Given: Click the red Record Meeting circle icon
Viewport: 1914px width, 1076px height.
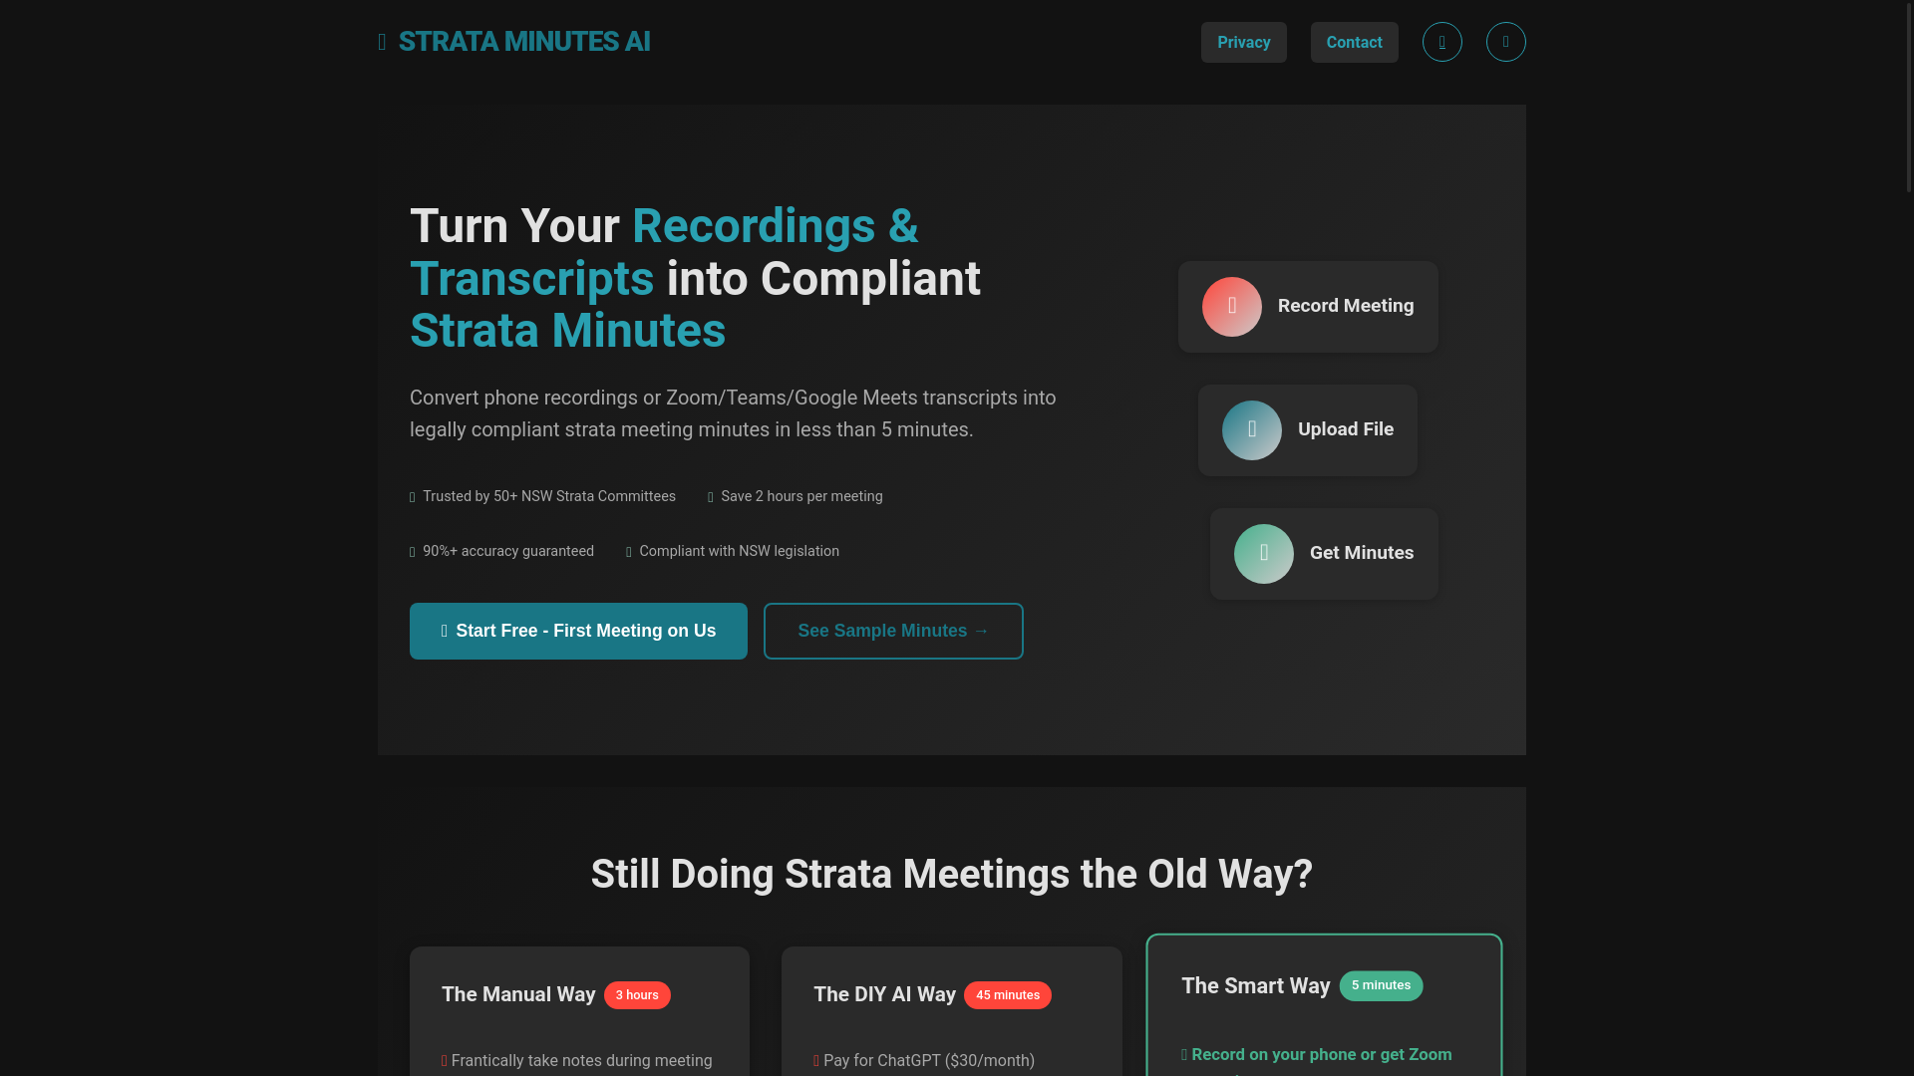Looking at the screenshot, I should click(x=1231, y=307).
